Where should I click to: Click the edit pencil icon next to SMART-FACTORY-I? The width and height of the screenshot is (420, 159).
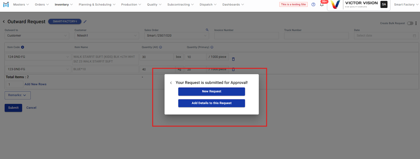[x=85, y=22]
